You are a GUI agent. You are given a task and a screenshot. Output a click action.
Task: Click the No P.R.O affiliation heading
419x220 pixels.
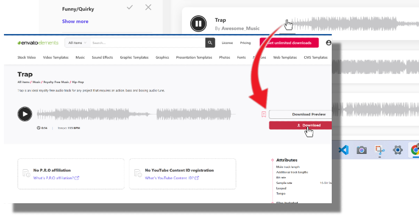(x=52, y=170)
